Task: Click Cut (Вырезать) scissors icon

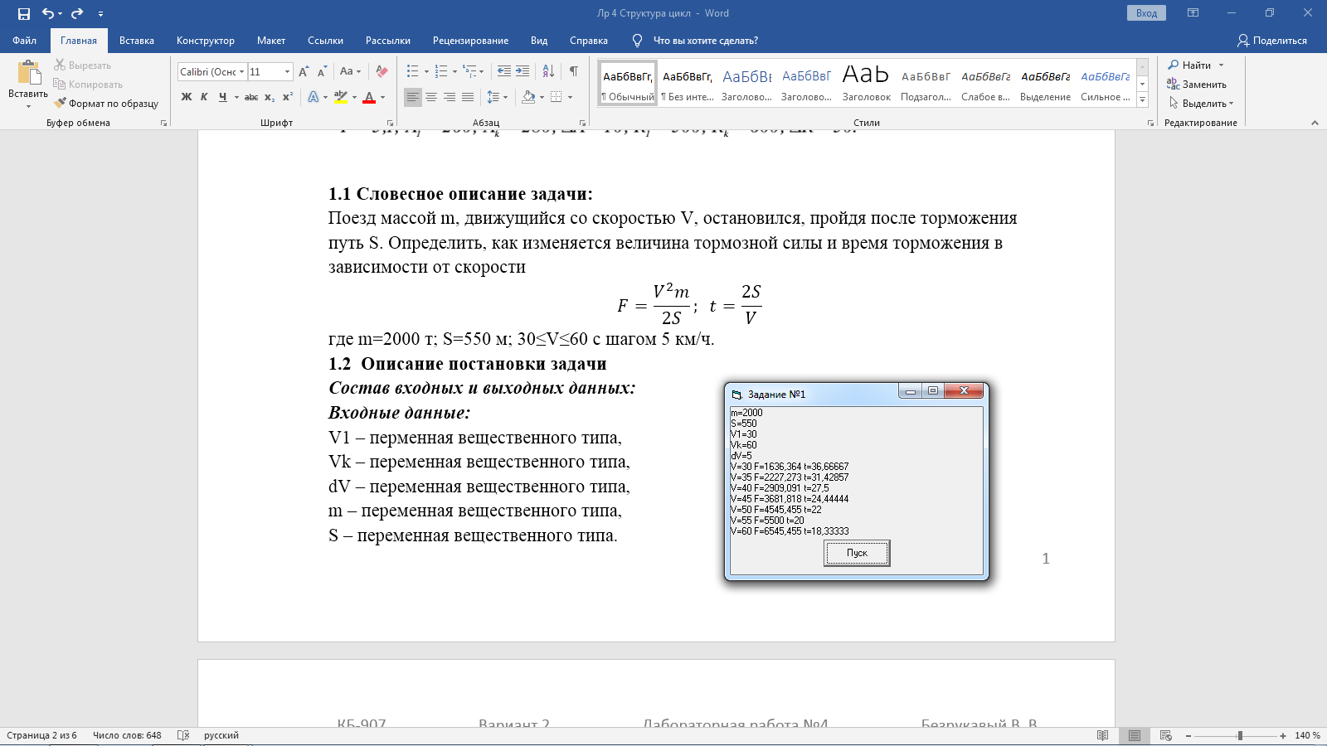Action: (60, 65)
